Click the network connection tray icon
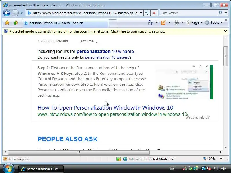231x173 pixels. click(x=204, y=168)
